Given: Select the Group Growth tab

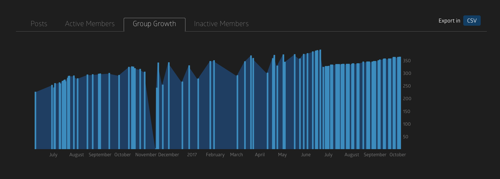Looking at the screenshot, I should click(x=154, y=24).
